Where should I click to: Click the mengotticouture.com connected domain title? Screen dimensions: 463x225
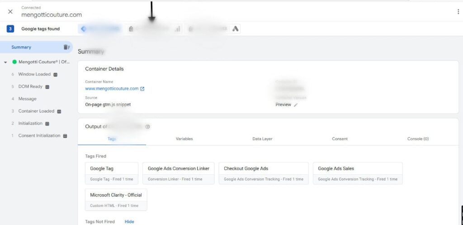(52, 15)
